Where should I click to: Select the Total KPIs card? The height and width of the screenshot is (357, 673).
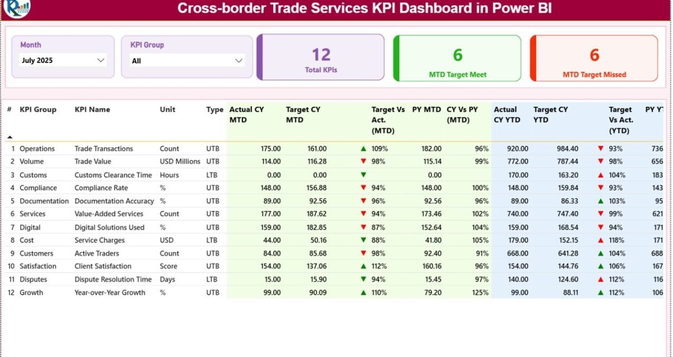[321, 58]
